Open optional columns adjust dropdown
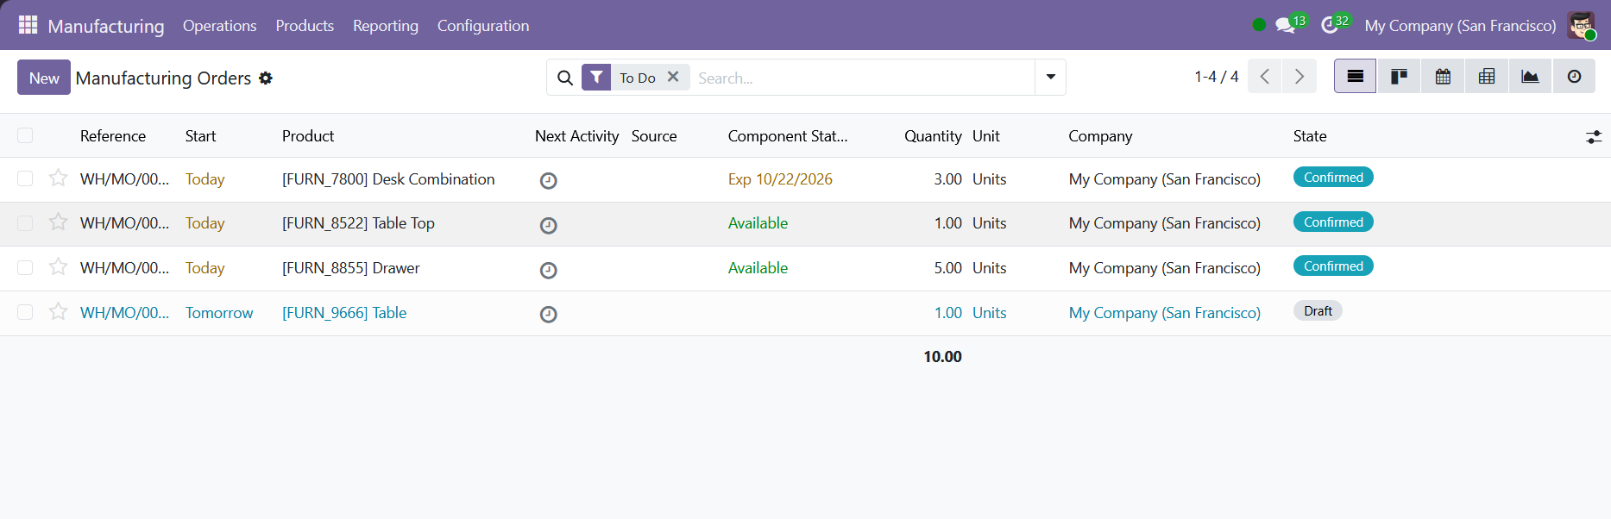The width and height of the screenshot is (1611, 519). (x=1594, y=136)
